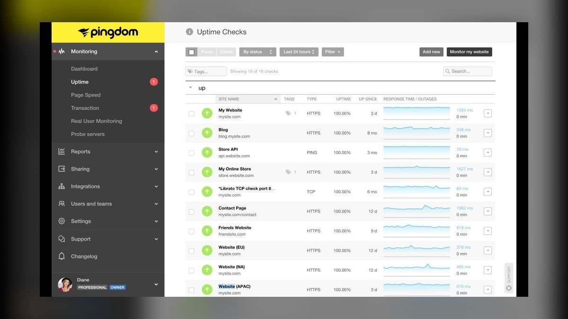
Task: Check the Blog row checkbox
Action: point(191,133)
